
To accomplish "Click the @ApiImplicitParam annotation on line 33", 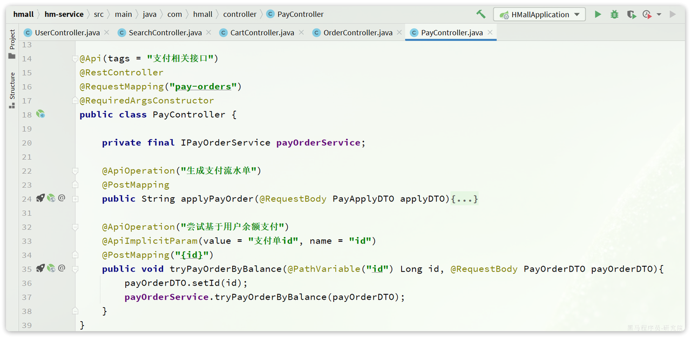I will tap(150, 241).
